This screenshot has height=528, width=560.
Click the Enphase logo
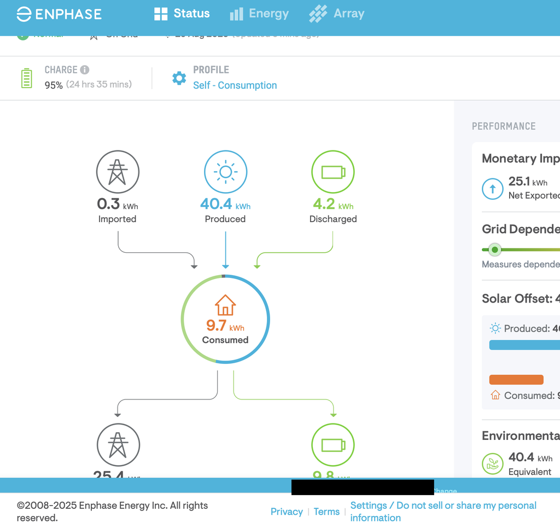(x=59, y=14)
